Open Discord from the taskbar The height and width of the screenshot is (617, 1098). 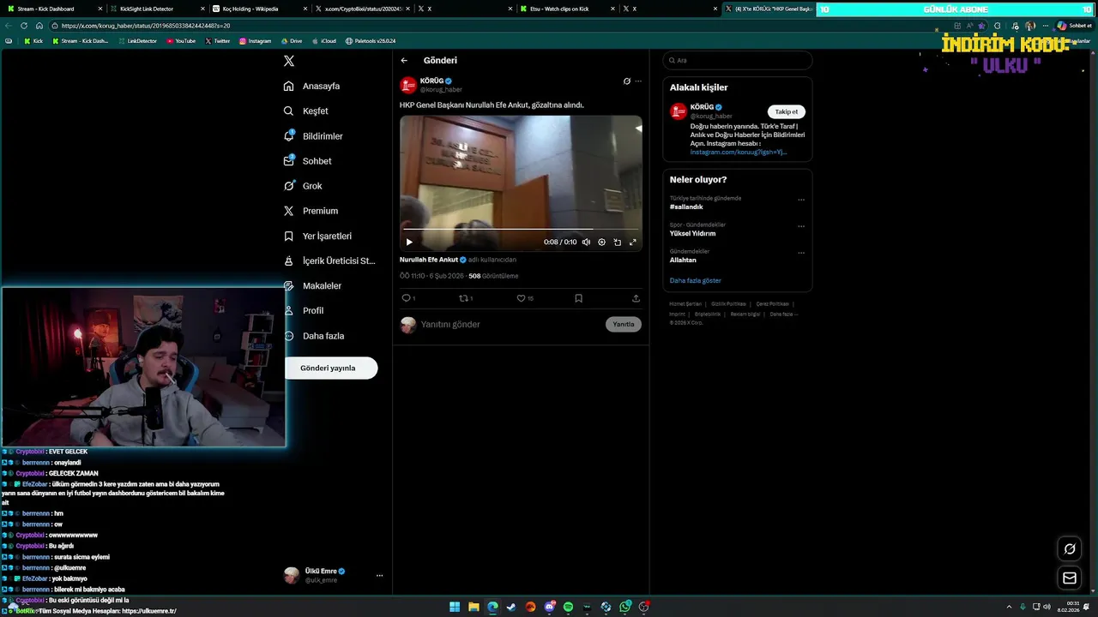click(549, 607)
